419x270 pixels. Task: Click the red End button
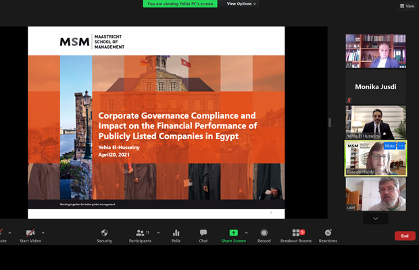pyautogui.click(x=405, y=236)
